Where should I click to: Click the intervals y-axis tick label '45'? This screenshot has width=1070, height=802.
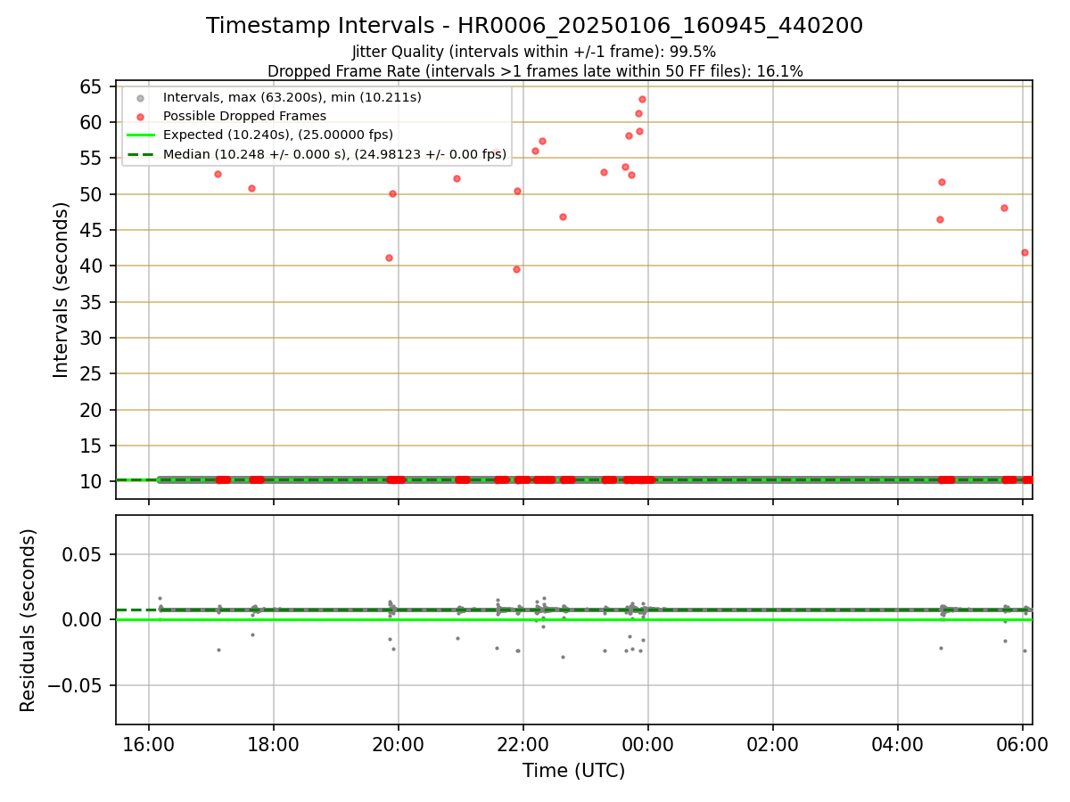92,230
